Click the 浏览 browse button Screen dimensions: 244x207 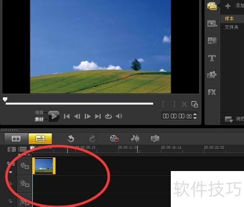(x=235, y=119)
